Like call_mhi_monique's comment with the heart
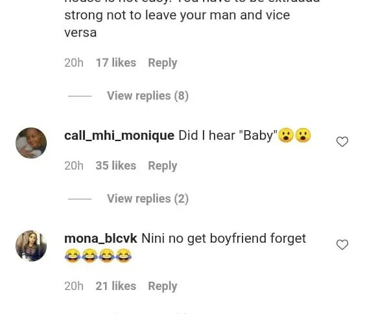The image size is (389, 314). pyautogui.click(x=342, y=142)
